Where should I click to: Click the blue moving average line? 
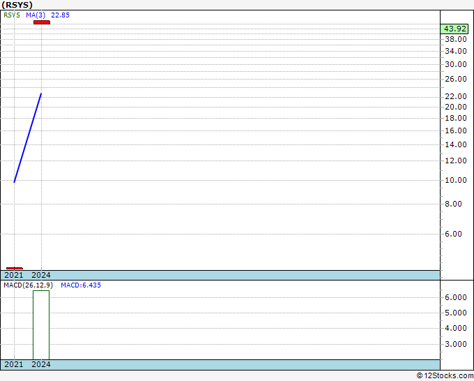(x=27, y=138)
